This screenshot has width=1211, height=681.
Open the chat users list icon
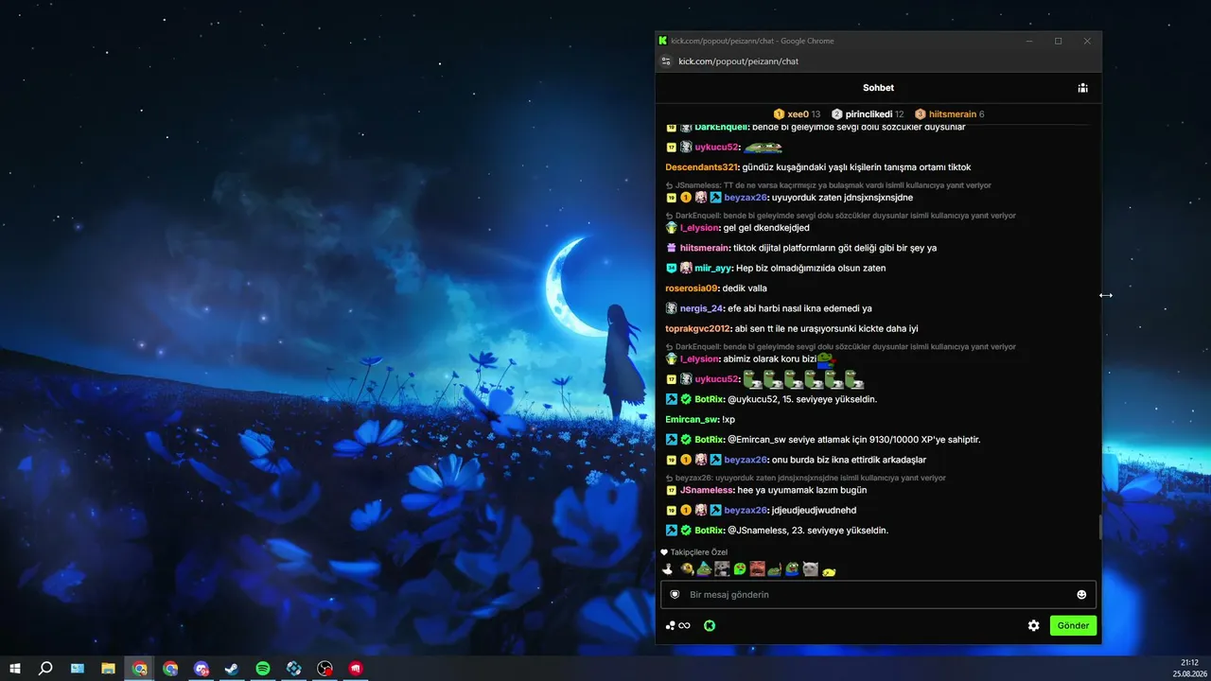pyautogui.click(x=1082, y=88)
